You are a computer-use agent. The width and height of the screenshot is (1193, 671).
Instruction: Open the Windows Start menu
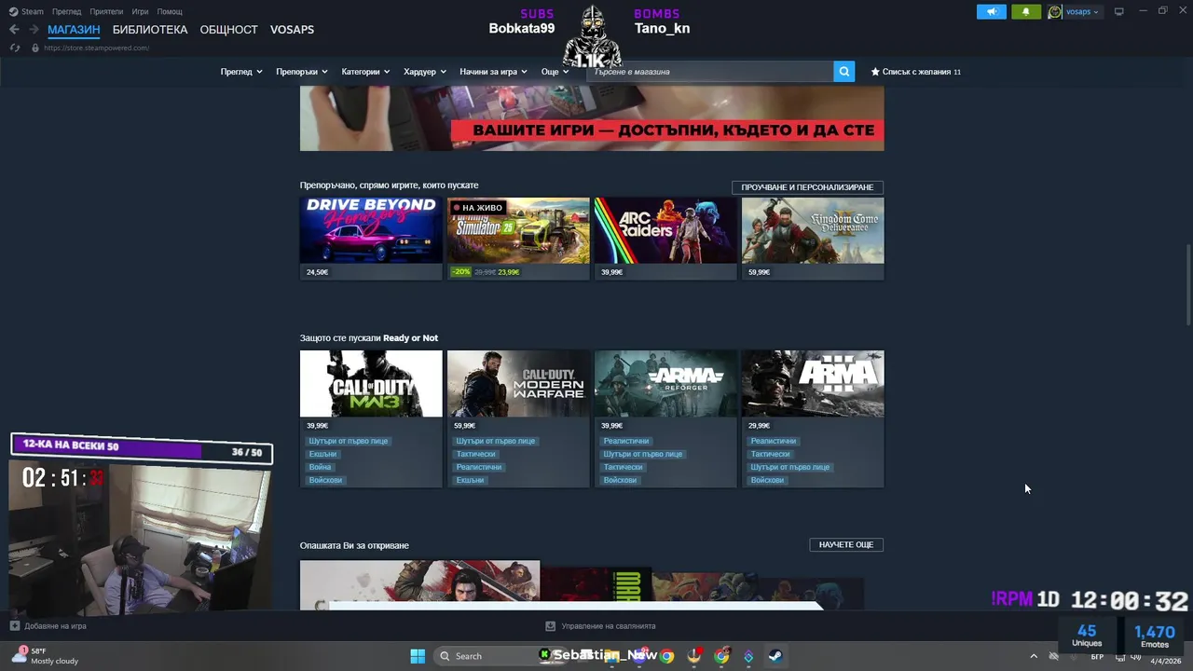point(418,656)
